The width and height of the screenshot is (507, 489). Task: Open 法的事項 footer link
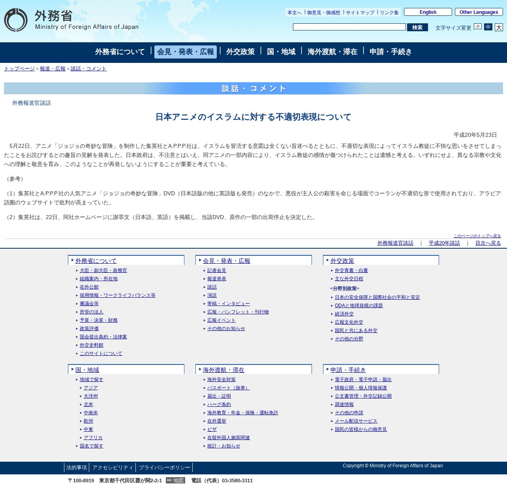point(77,468)
